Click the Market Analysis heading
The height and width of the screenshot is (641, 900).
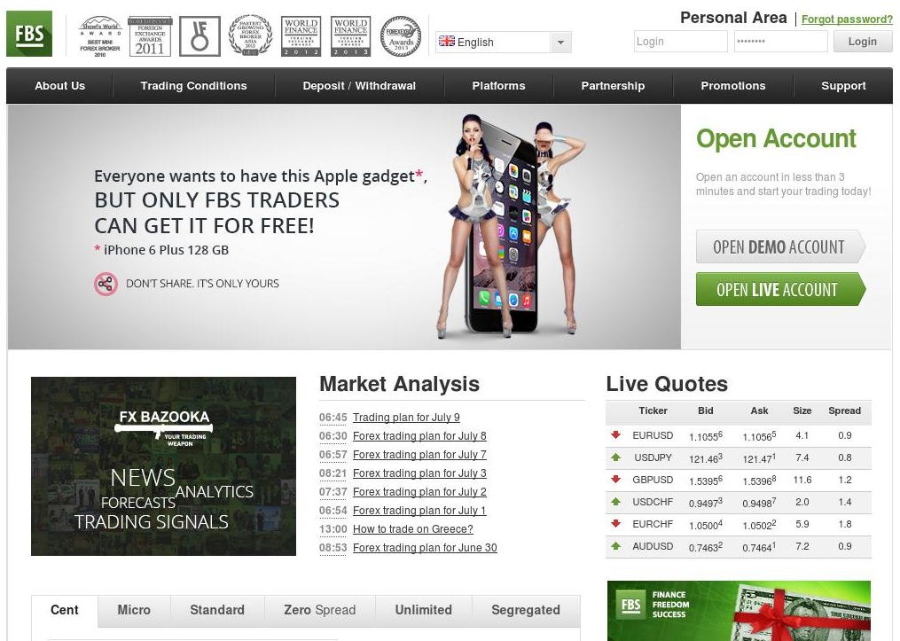[x=400, y=384]
